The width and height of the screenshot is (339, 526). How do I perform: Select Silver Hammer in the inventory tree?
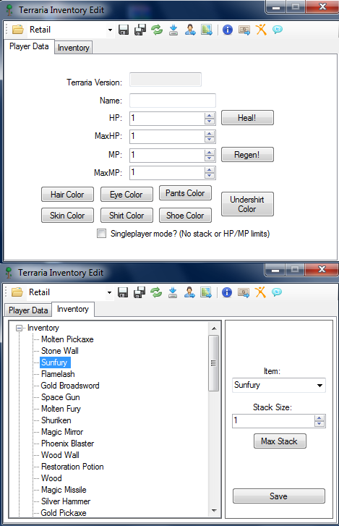click(66, 501)
